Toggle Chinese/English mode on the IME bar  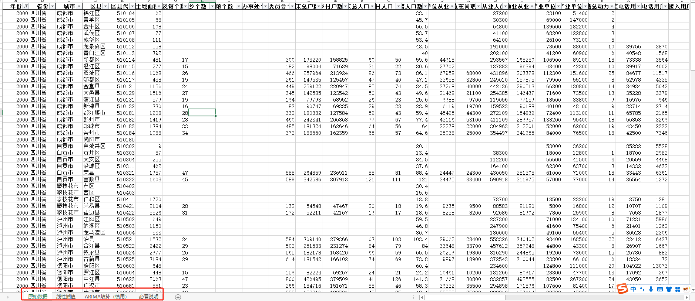click(x=633, y=289)
